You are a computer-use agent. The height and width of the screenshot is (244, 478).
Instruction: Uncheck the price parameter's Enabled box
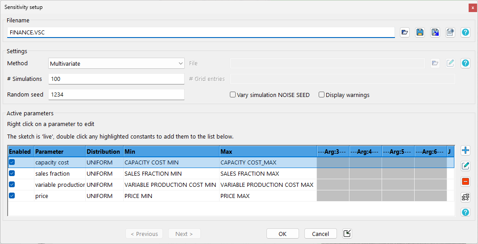12,196
